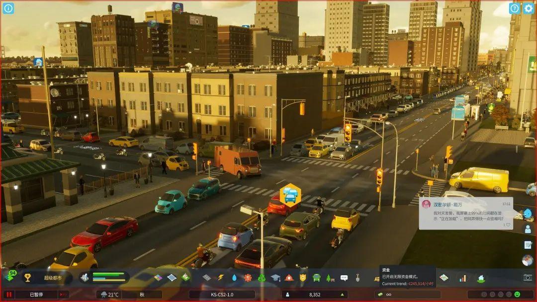
Task: Open the transport map overview icon
Action: 444,278
